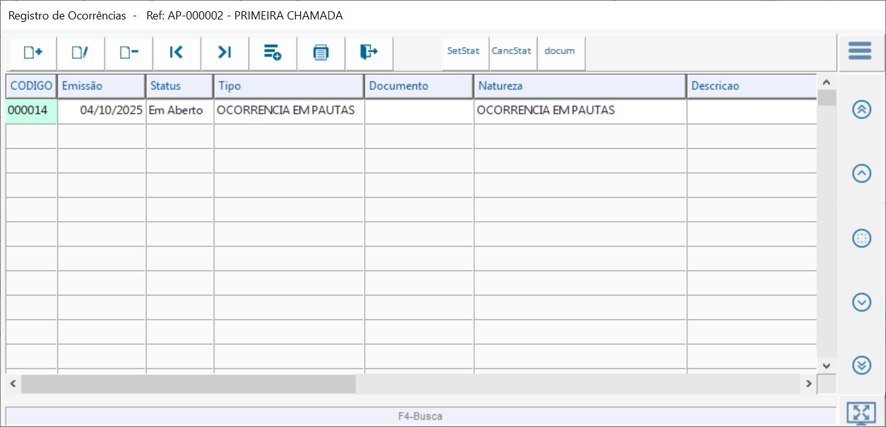The image size is (886, 427).
Task: Click the double chevron up page icon
Action: click(862, 110)
